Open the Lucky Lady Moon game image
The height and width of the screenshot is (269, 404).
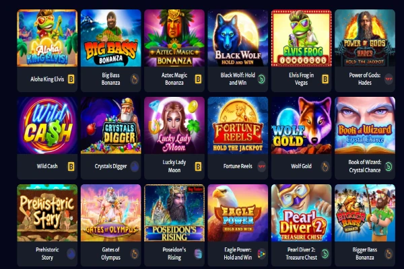coord(174,125)
